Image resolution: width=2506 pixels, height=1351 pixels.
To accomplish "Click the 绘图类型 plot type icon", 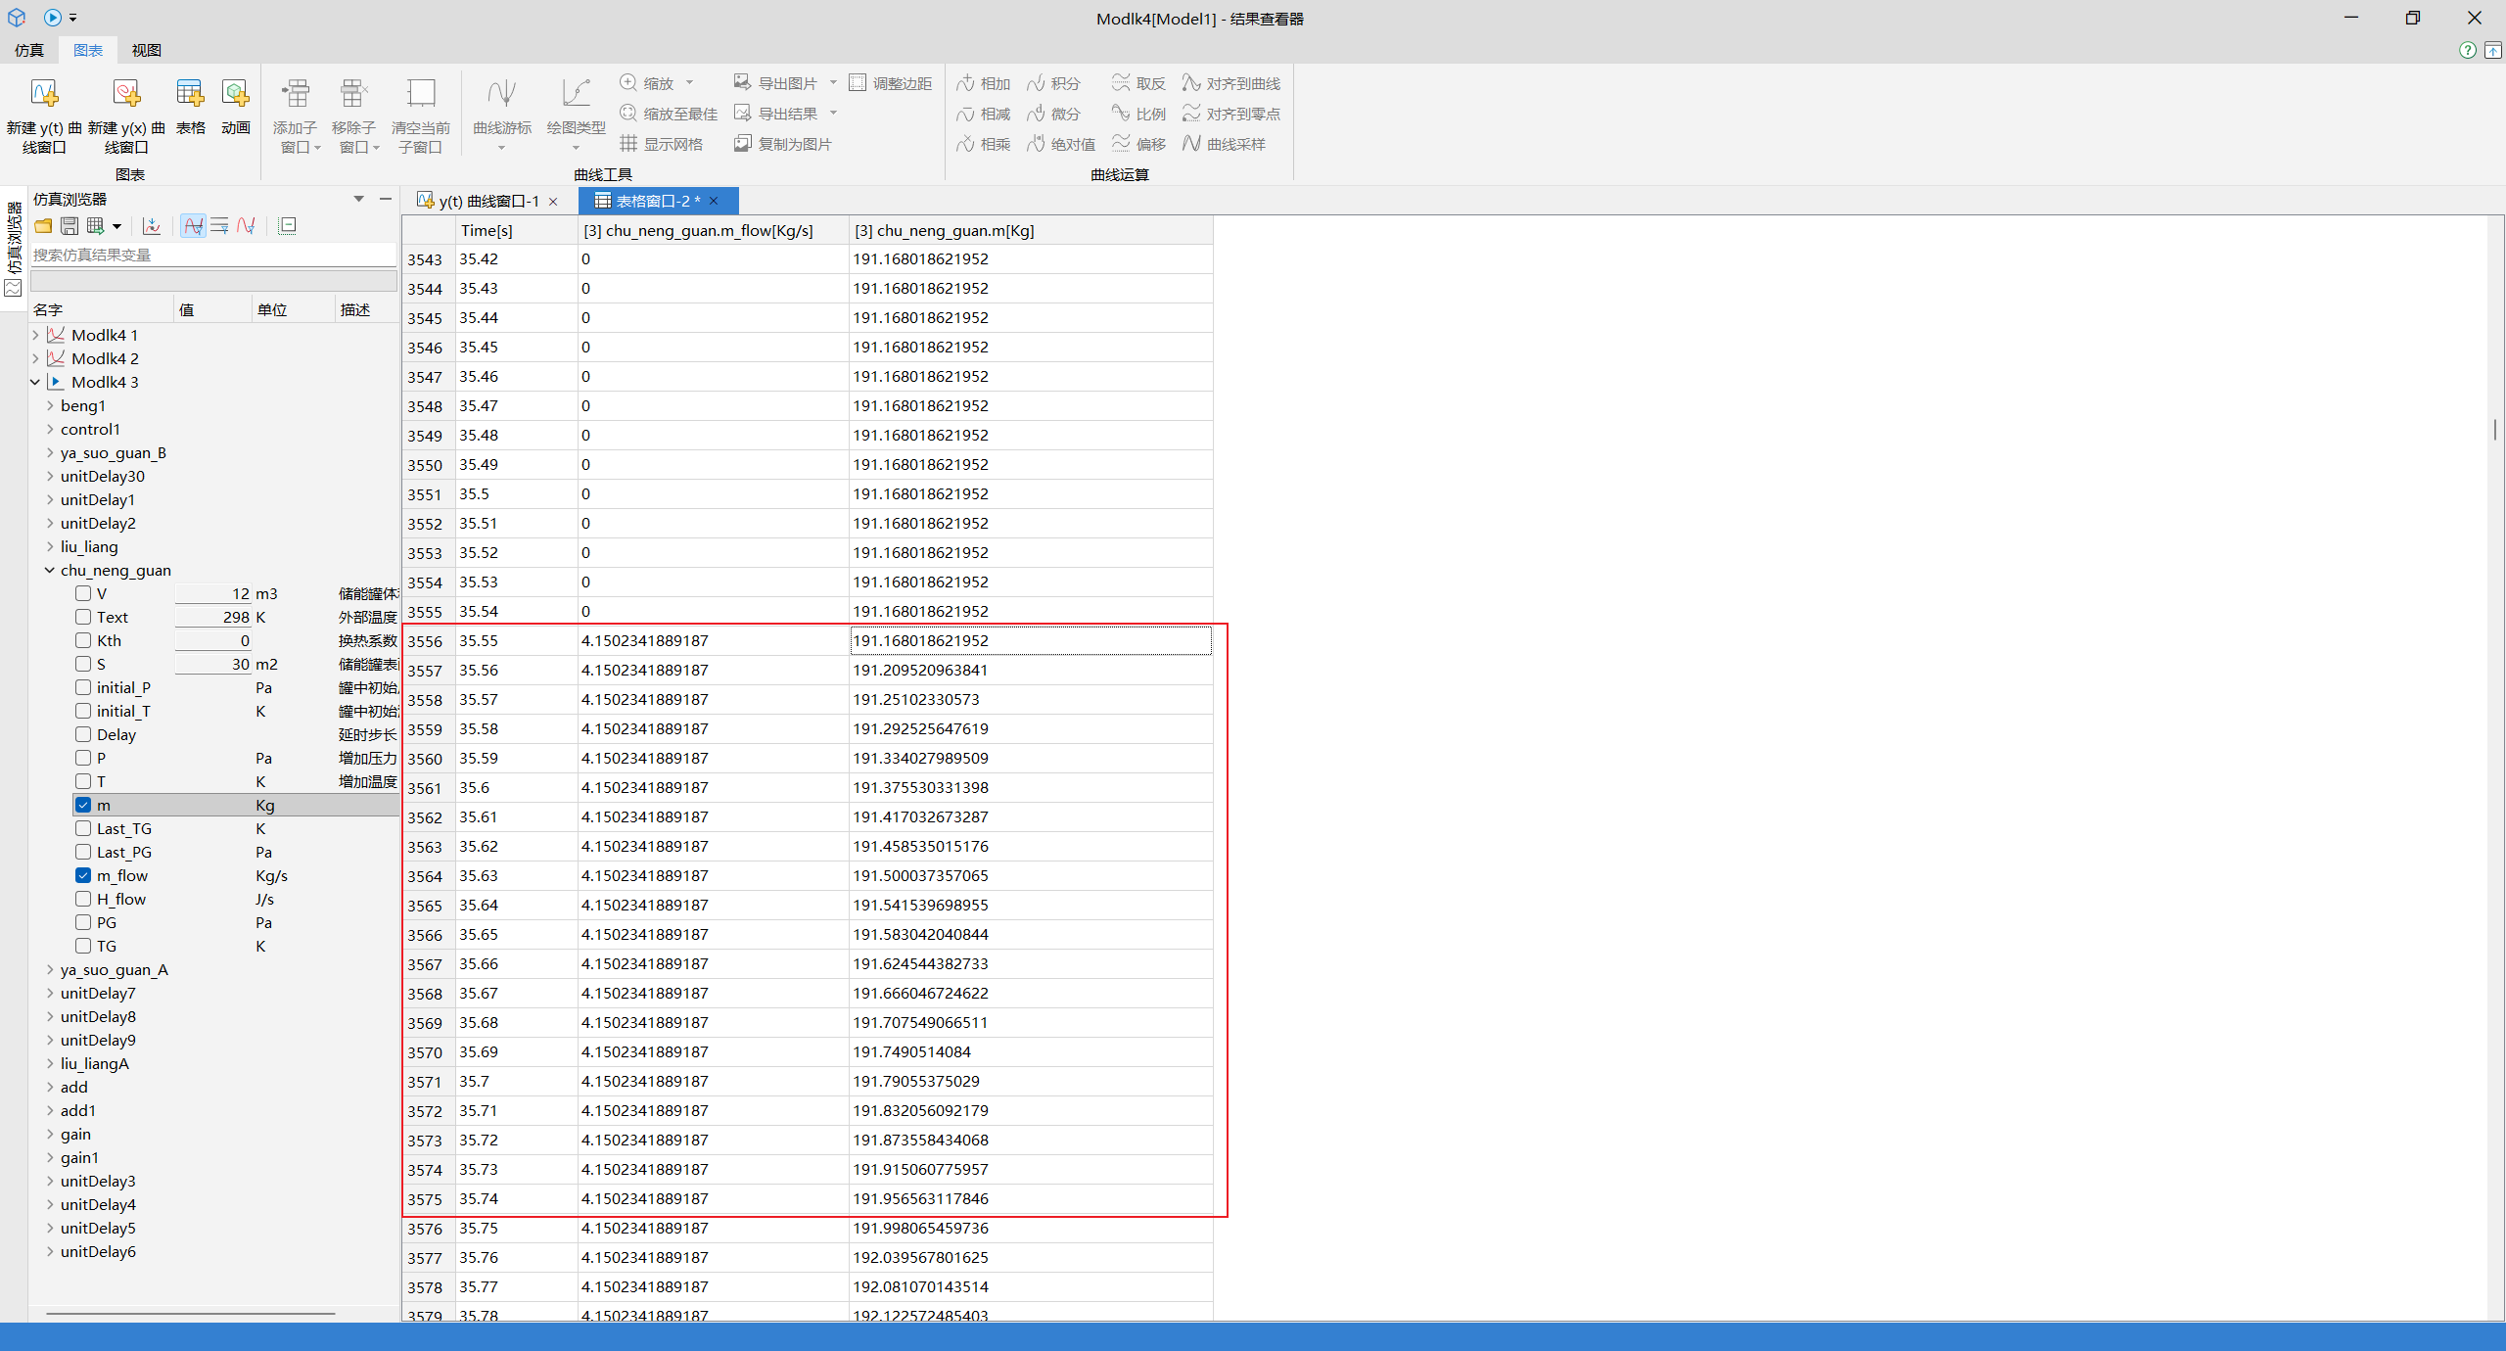I will pos(576,95).
